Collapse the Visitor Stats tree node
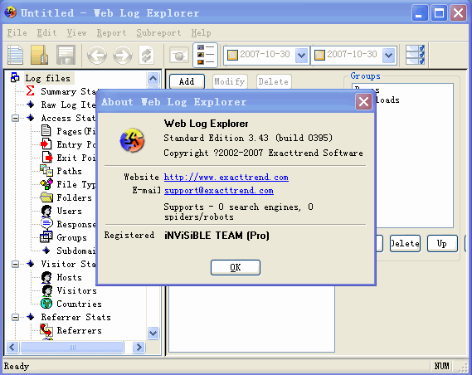The image size is (472, 375). (15, 265)
